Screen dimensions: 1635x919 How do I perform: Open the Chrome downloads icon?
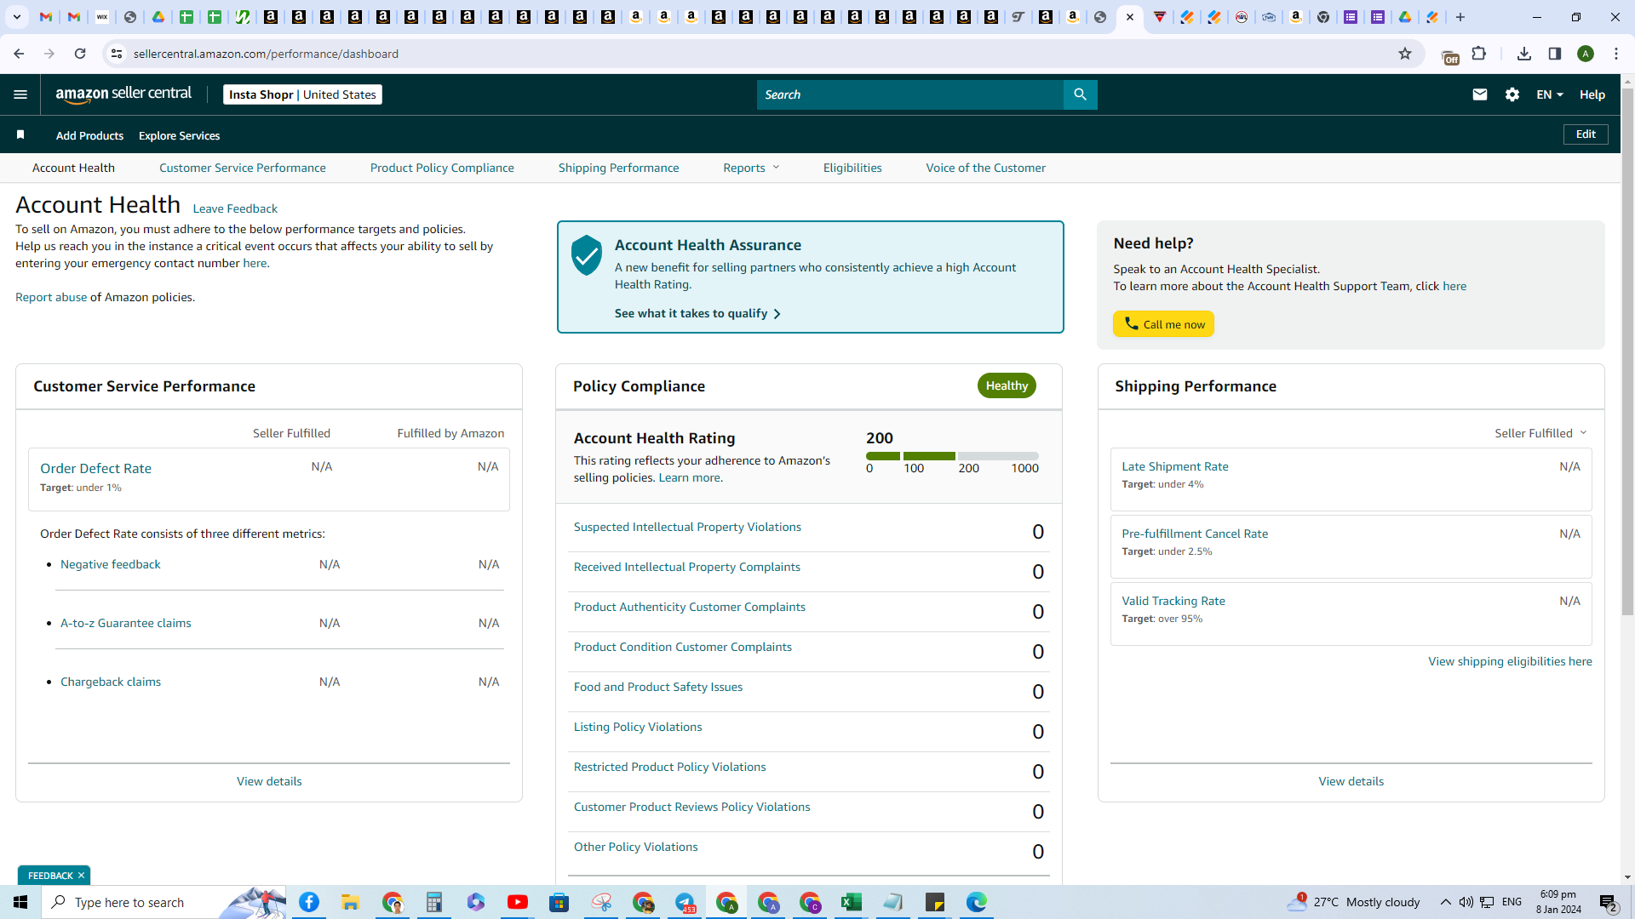pos(1524,54)
